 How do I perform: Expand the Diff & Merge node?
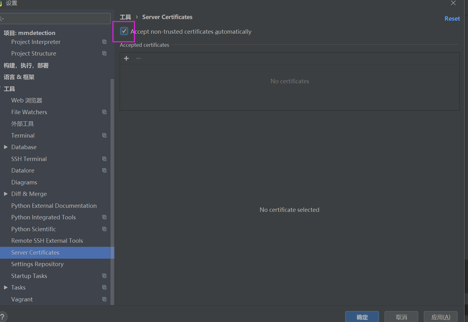click(6, 193)
